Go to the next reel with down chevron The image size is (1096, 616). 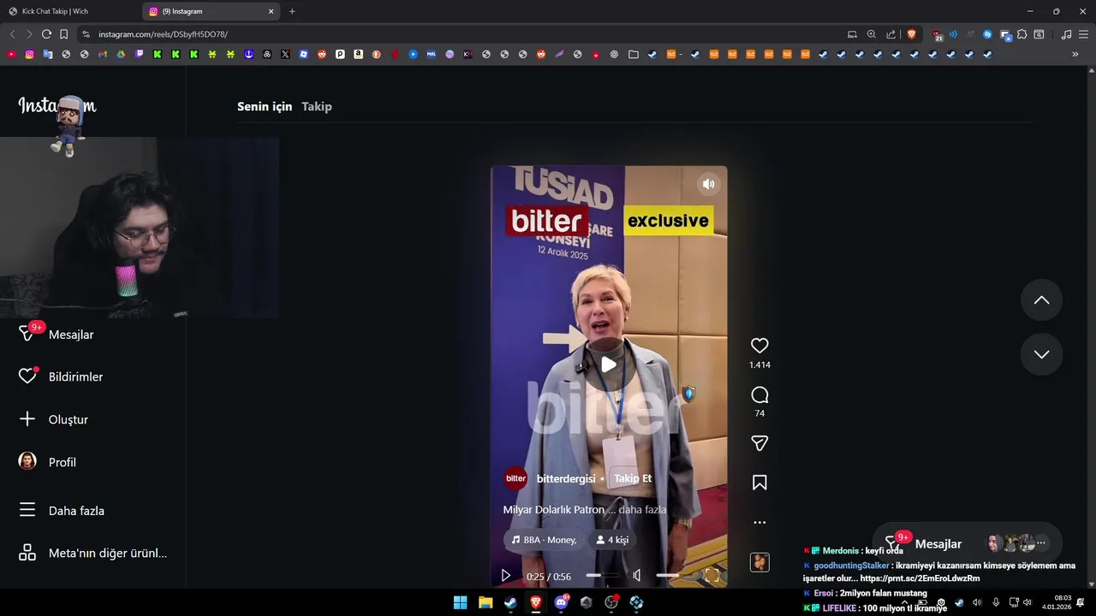1041,354
